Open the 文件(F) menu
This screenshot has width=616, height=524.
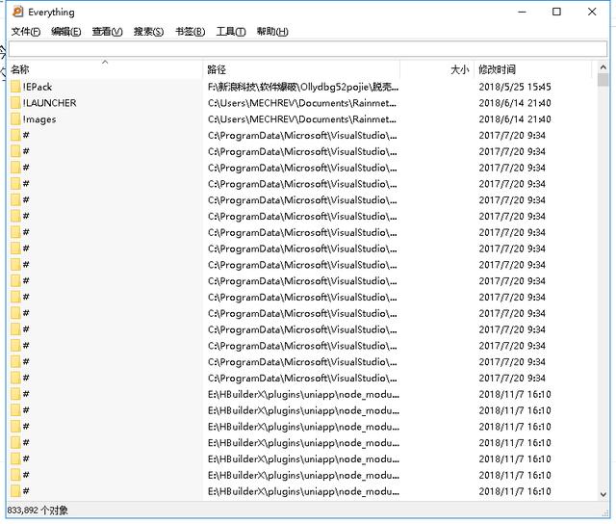26,32
